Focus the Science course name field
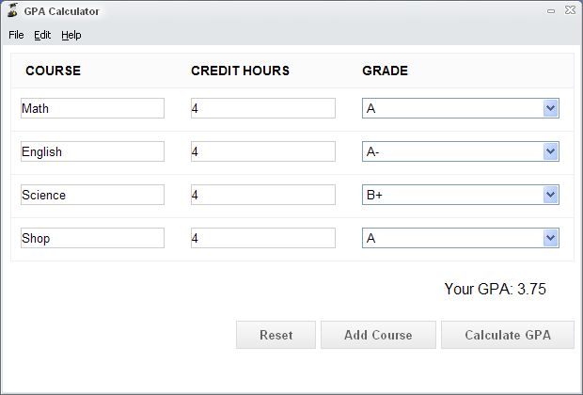Screen dimensions: 583x395 (x=92, y=195)
